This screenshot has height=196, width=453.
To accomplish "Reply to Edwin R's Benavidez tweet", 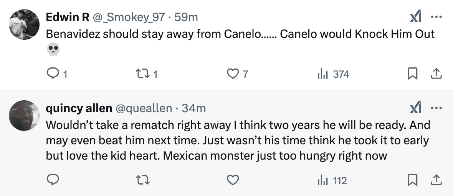I will tap(52, 74).
